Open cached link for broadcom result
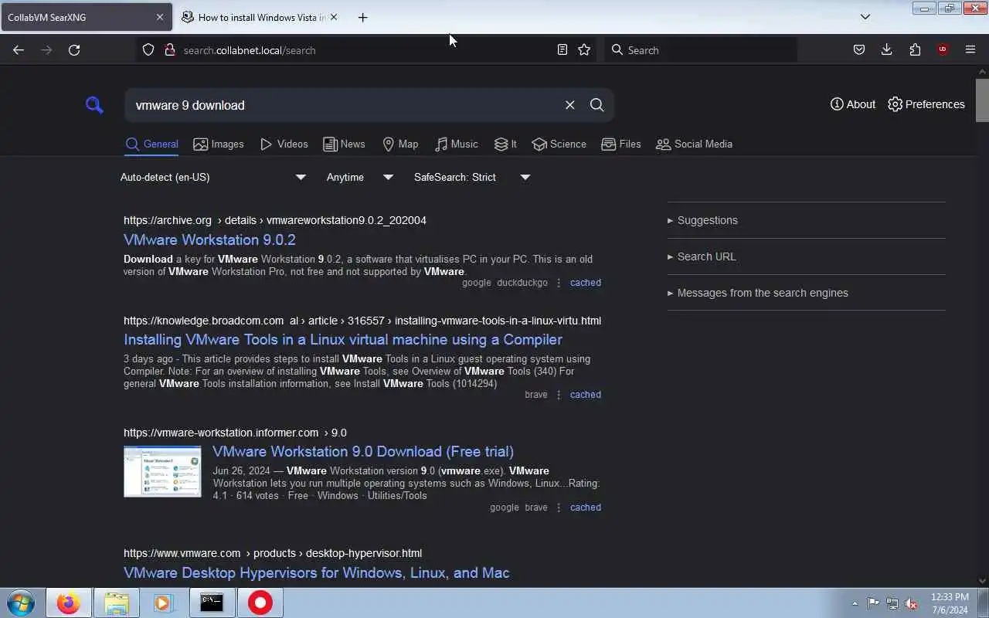 [586, 395]
